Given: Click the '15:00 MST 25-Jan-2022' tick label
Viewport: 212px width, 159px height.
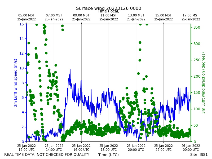Looking at the screenshot, I should [x=164, y=17].
